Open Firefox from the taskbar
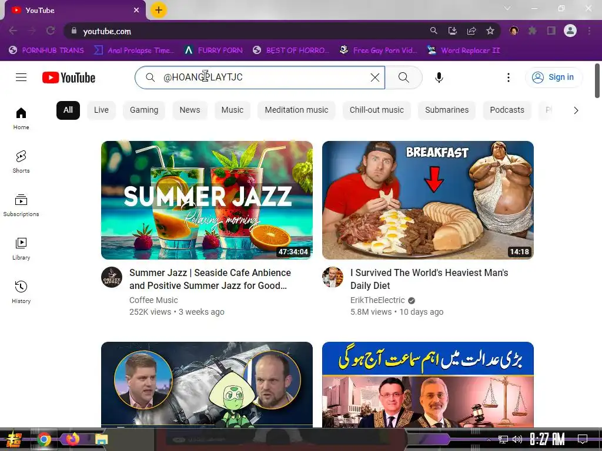Image resolution: width=602 pixels, height=451 pixels. 73,439
